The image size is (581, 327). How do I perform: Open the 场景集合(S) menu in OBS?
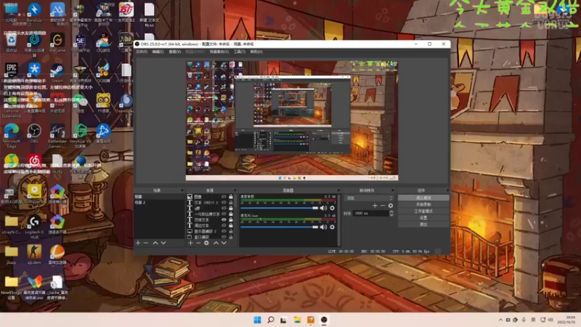pyautogui.click(x=219, y=52)
